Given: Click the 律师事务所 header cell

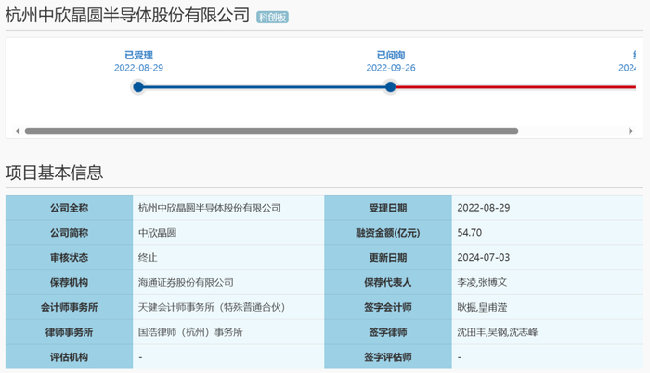Looking at the screenshot, I should (70, 332).
